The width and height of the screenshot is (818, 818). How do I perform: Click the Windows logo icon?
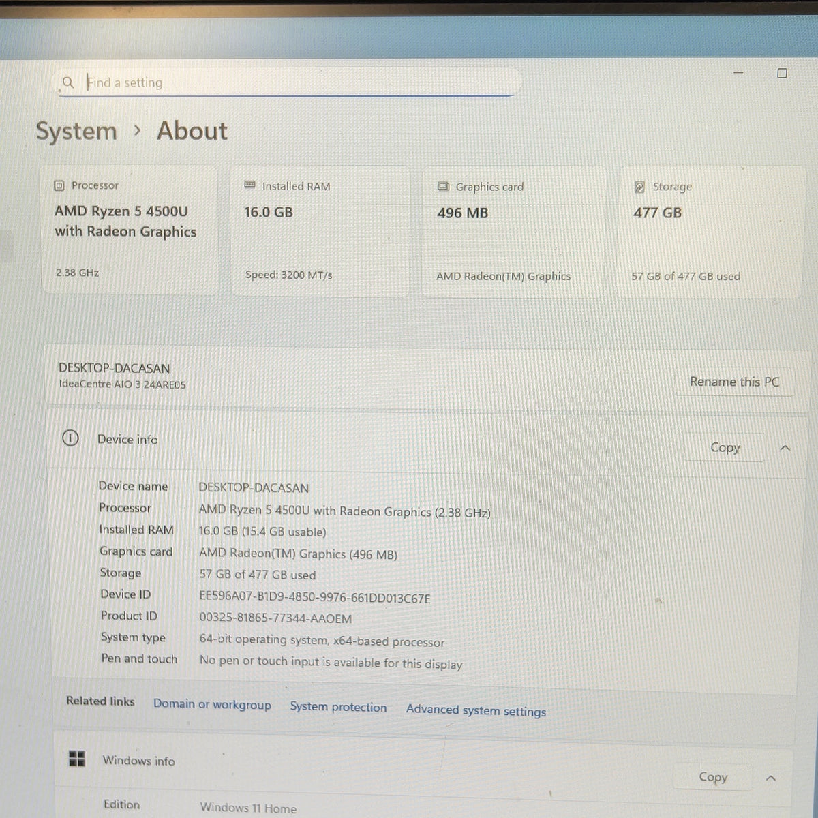[x=77, y=759]
